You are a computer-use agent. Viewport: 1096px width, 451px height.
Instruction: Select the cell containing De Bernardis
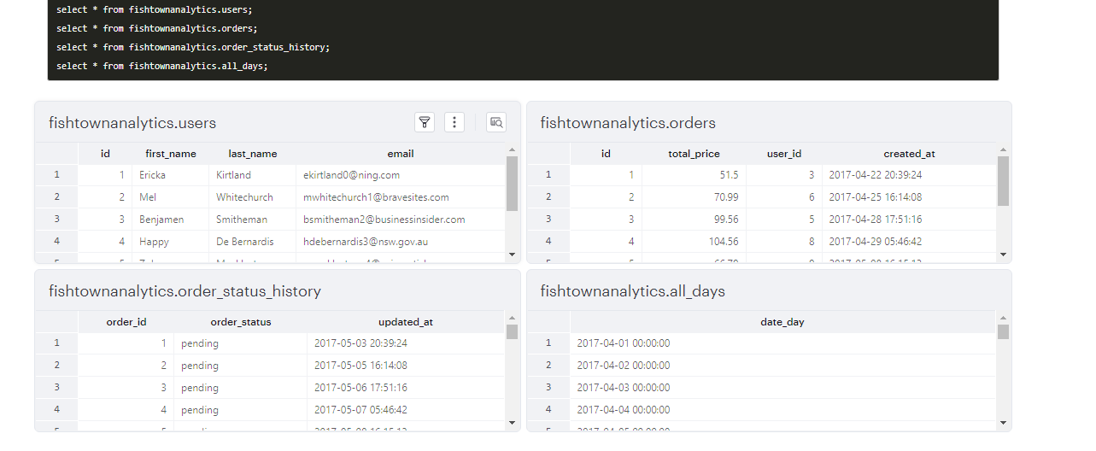click(x=253, y=242)
